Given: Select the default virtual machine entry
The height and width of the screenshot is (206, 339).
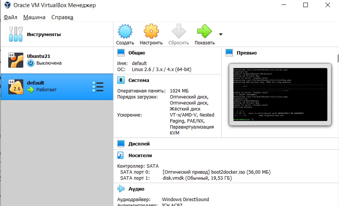Looking at the screenshot, I should (x=57, y=87).
